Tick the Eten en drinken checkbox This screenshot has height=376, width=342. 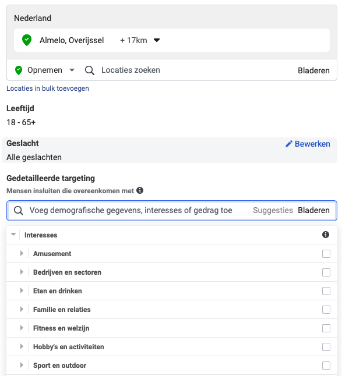[x=326, y=291]
